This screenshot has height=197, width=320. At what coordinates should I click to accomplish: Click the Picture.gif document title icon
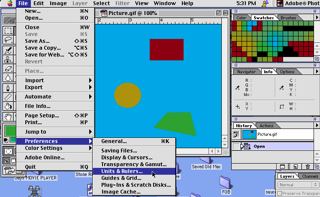click(104, 13)
